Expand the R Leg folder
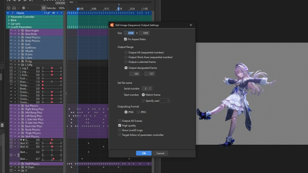This screenshot has height=173, width=308. coord(19,62)
